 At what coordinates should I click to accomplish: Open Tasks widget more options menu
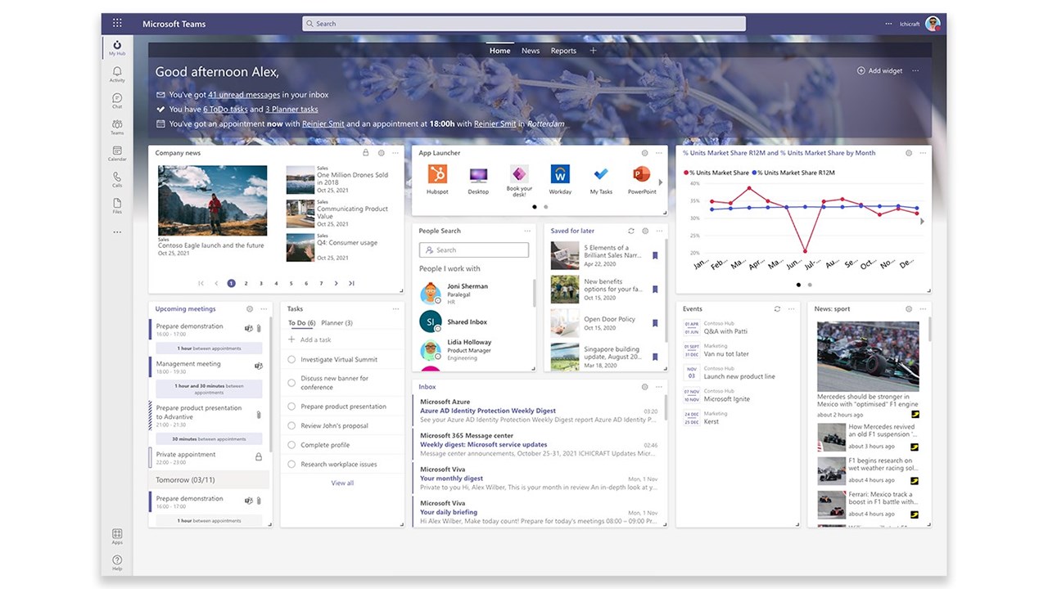[395, 309]
